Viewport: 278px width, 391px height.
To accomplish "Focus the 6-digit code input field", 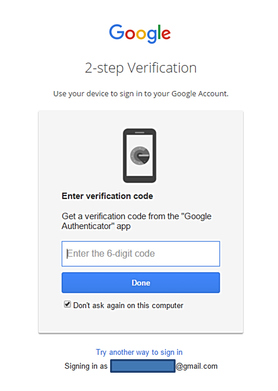I will coord(141,254).
